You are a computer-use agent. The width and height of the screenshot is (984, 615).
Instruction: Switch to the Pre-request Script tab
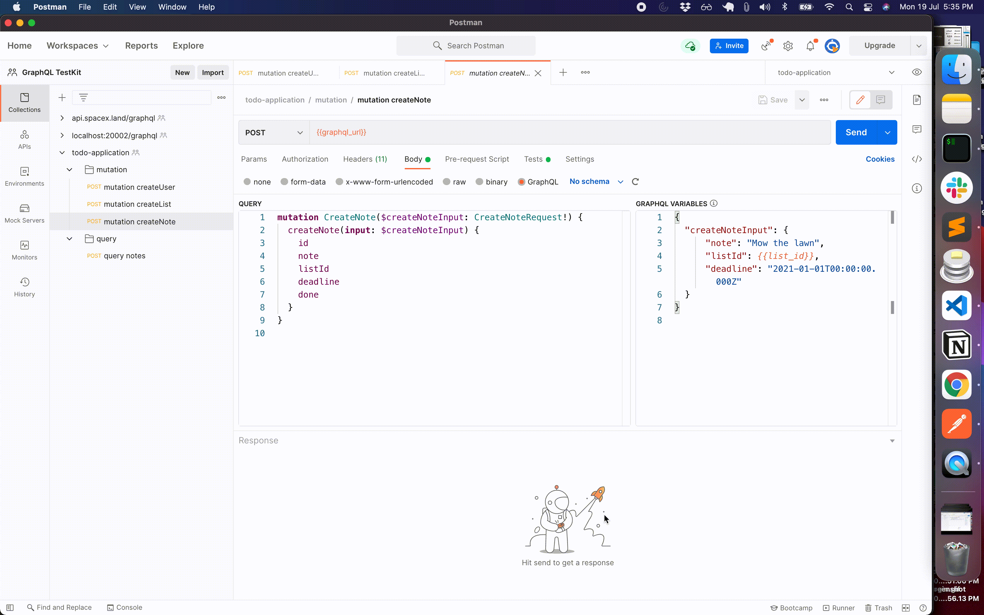[476, 159]
